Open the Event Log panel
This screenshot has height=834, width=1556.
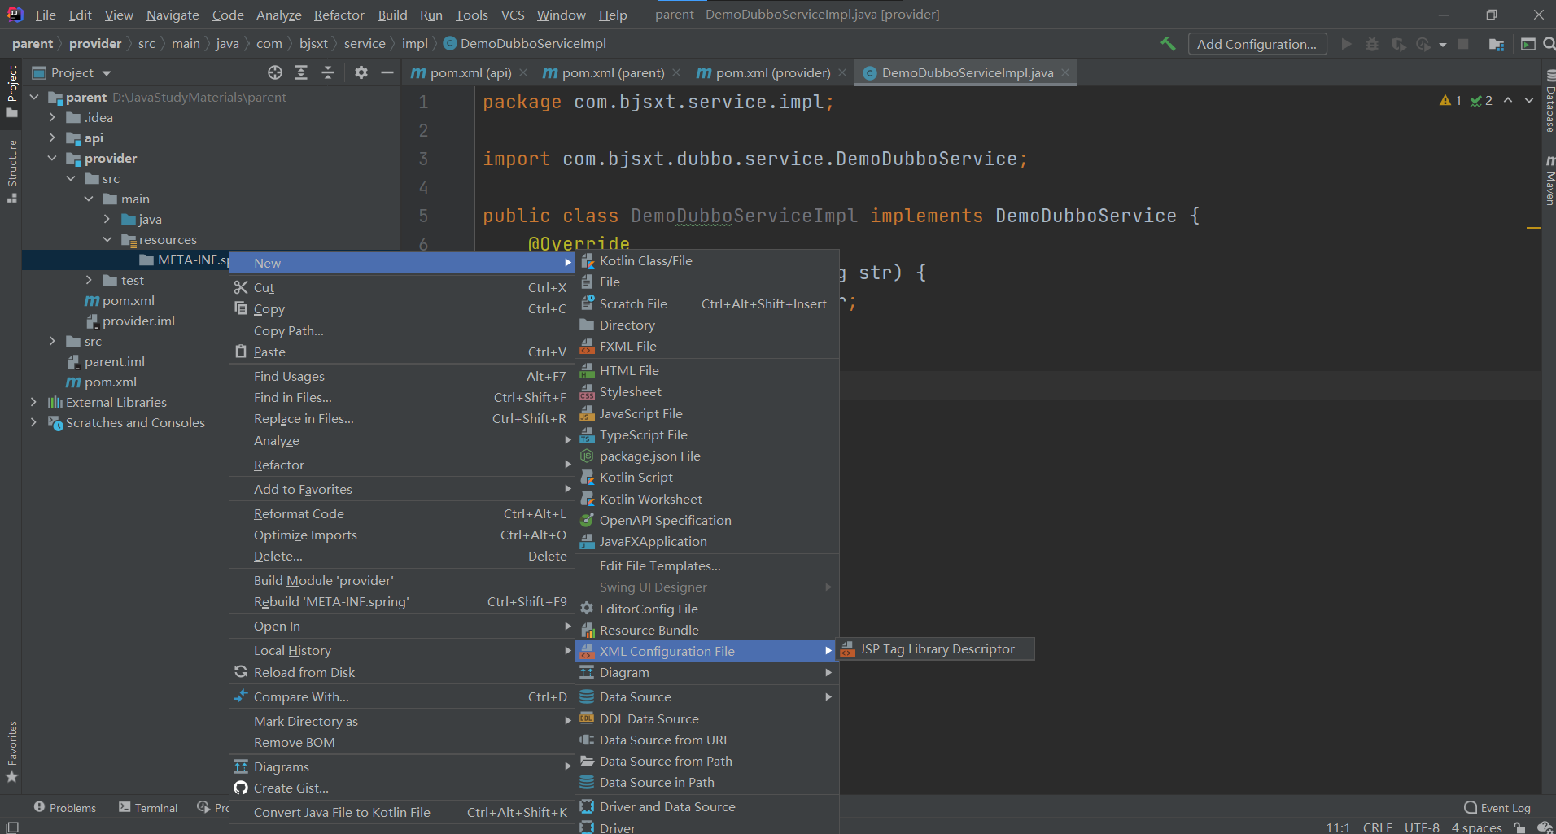pyautogui.click(x=1497, y=807)
